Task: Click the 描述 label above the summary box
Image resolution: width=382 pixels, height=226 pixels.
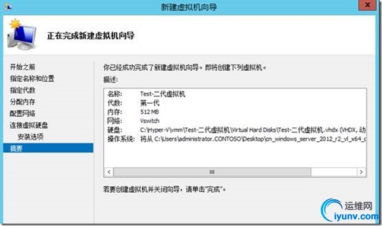Action: tap(110, 79)
